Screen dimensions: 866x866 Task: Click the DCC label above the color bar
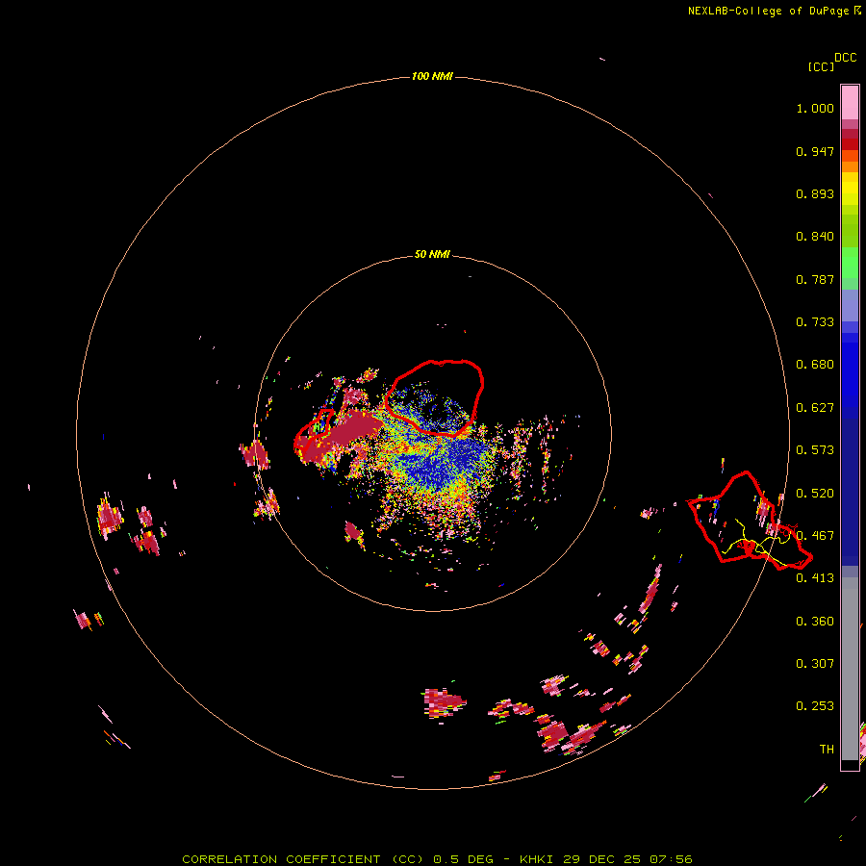(846, 58)
